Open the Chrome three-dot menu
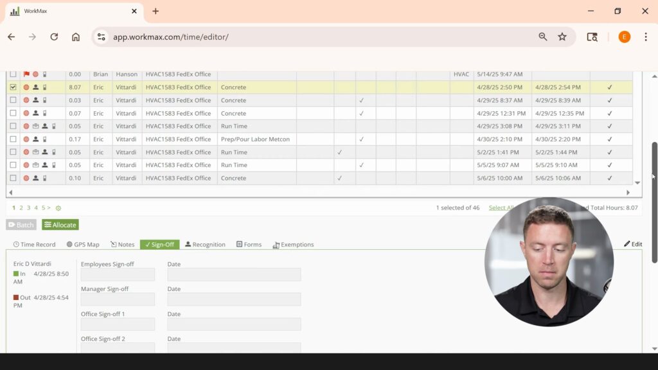 point(646,37)
